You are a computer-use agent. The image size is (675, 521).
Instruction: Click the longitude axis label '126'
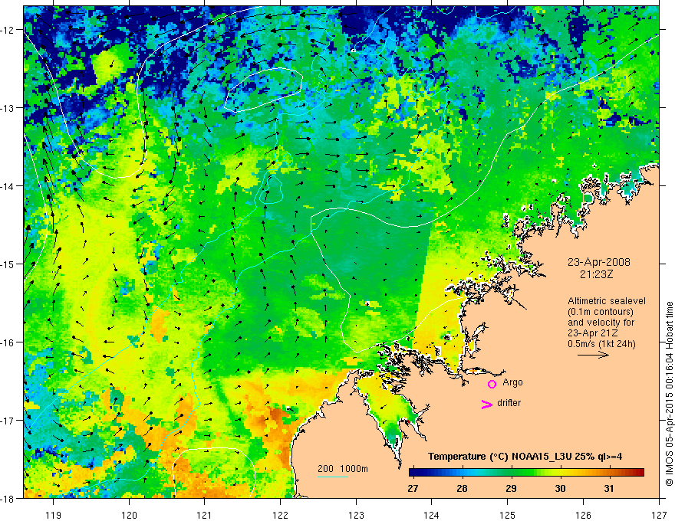click(583, 515)
